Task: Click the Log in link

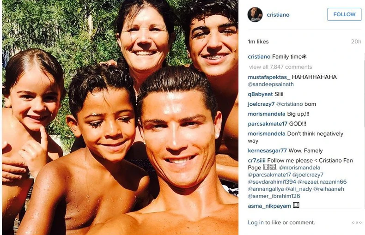Action: (x=255, y=223)
